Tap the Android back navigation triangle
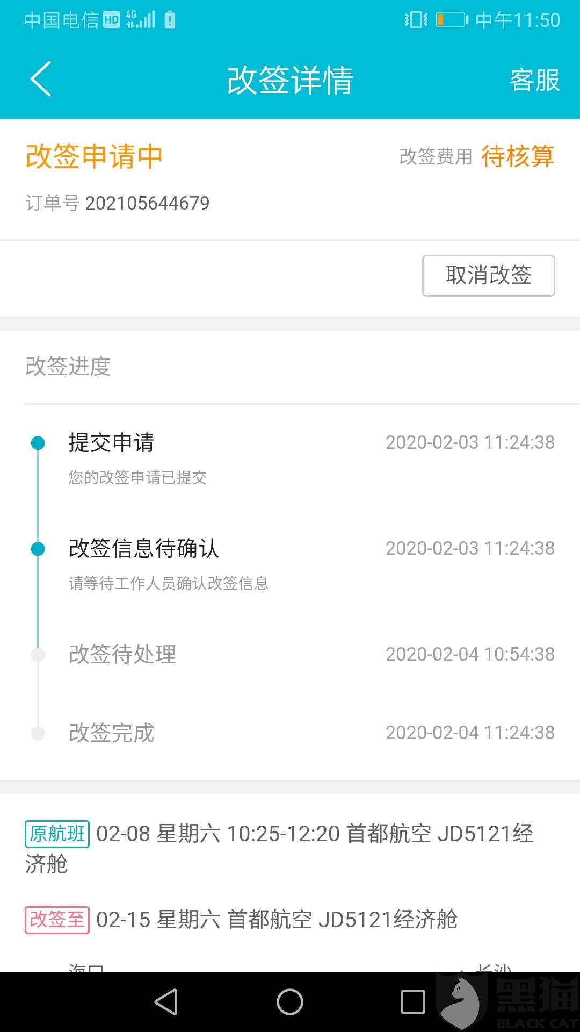The height and width of the screenshot is (1032, 580). point(166,1002)
